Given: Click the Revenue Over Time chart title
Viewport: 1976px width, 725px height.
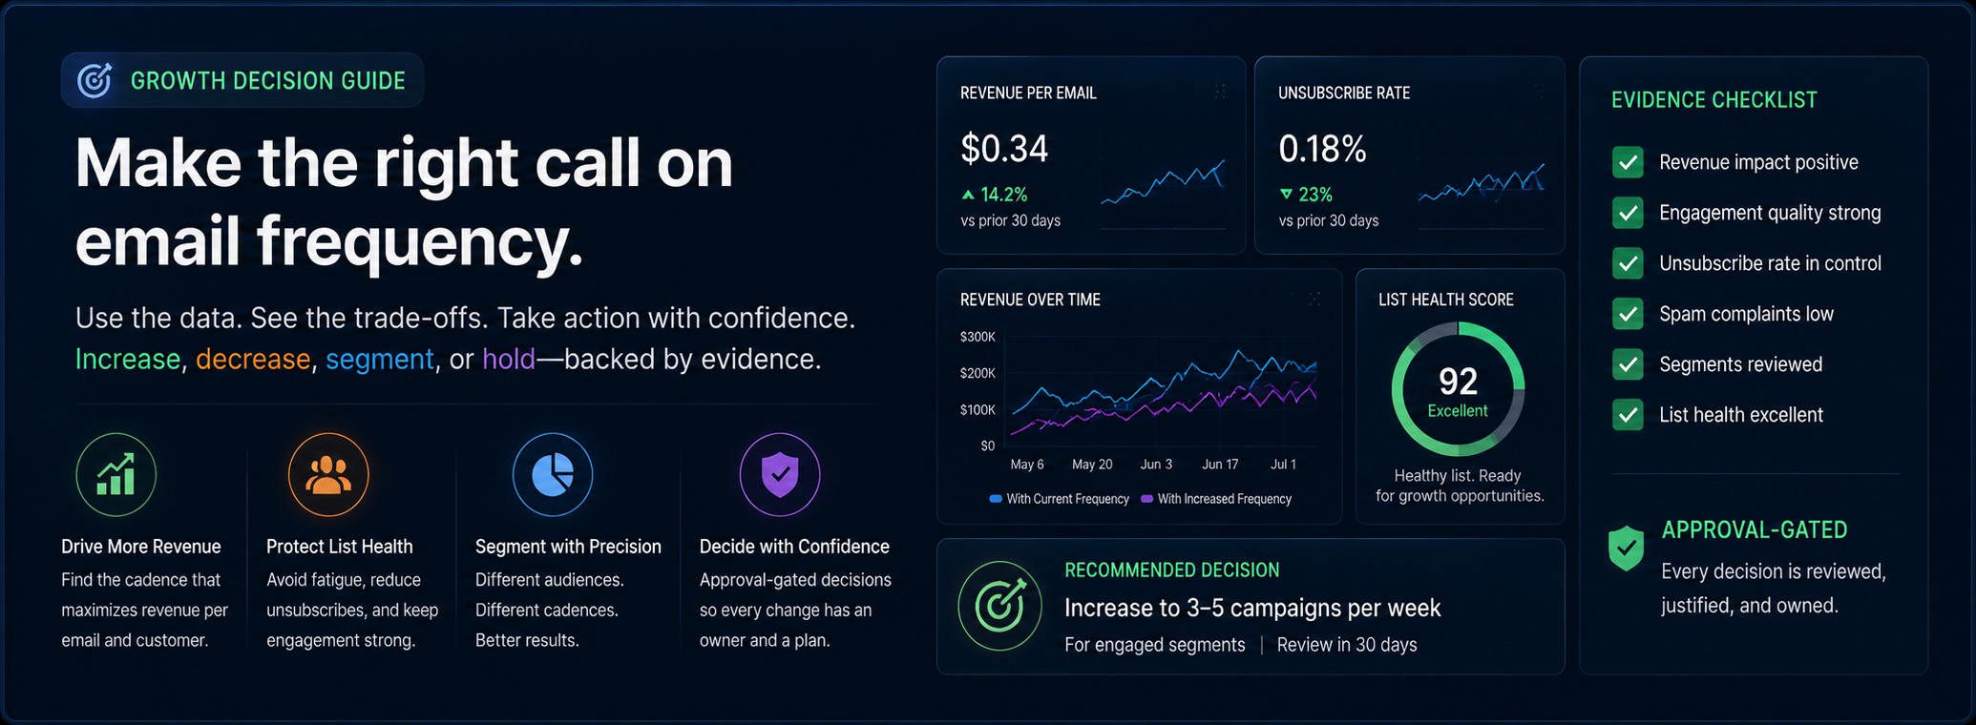Looking at the screenshot, I should 1030,300.
